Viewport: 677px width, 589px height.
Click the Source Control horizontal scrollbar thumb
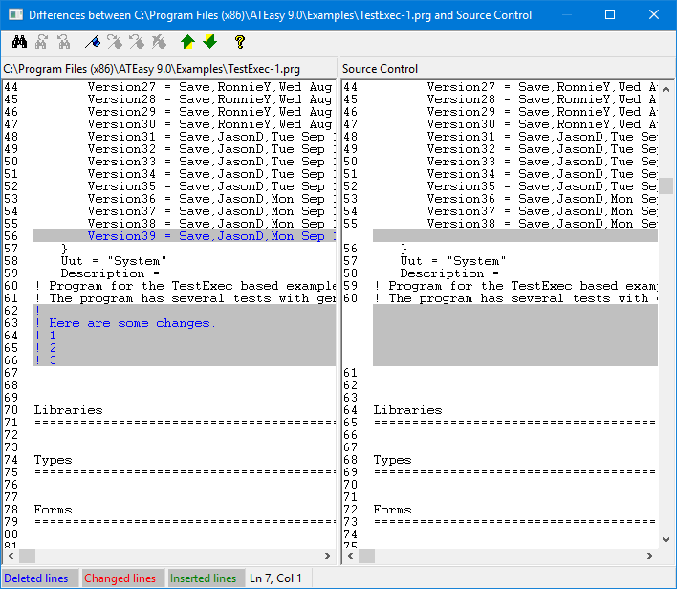pyautogui.click(x=366, y=556)
